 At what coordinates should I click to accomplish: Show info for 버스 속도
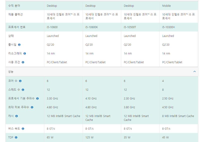(x=23, y=129)
